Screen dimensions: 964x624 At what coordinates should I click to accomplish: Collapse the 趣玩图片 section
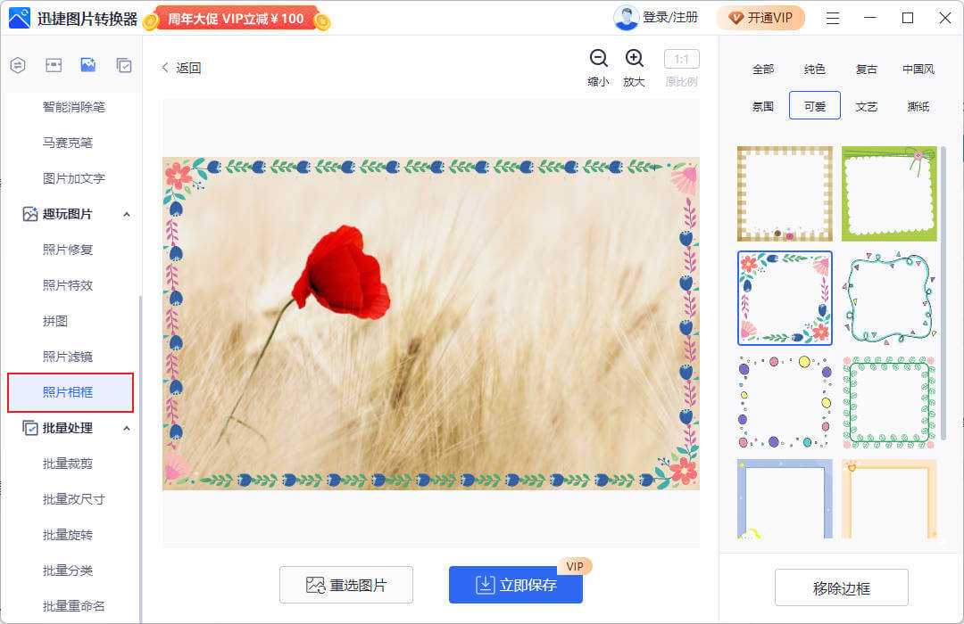pos(126,214)
